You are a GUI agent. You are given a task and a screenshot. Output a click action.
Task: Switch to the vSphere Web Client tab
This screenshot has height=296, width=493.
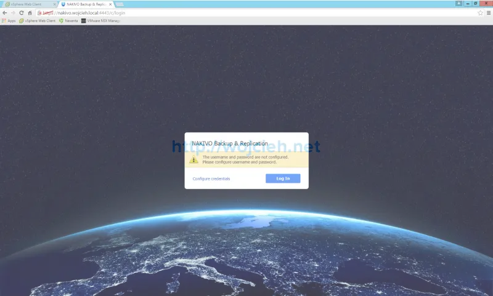pos(28,4)
